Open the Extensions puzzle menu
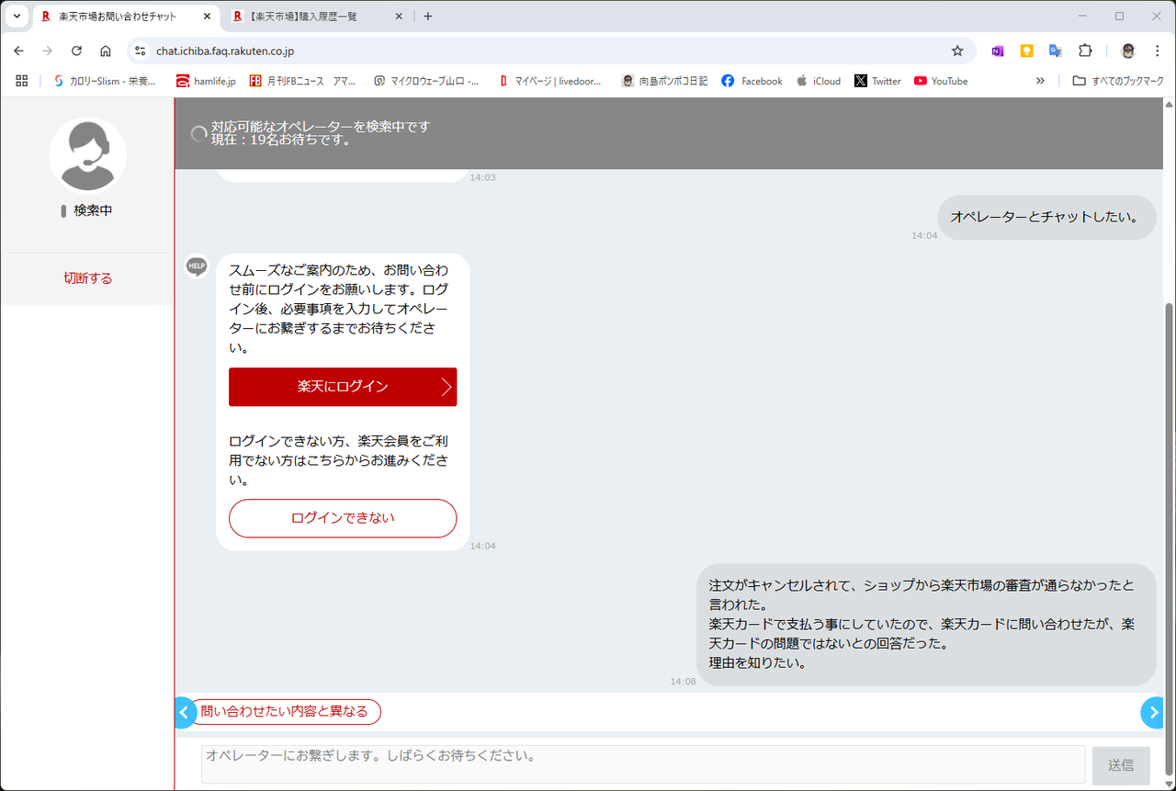This screenshot has height=791, width=1176. [x=1085, y=51]
